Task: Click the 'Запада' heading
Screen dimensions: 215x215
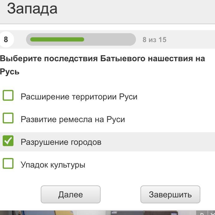Action: click(x=32, y=9)
